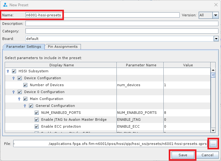The height and width of the screenshot is (161, 221).
Task: Click the scroll up arrow in parameter list
Action: [213, 70]
